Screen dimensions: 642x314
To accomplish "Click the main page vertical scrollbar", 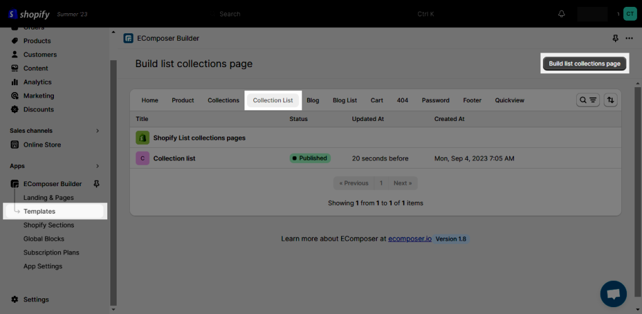I will click(638, 191).
